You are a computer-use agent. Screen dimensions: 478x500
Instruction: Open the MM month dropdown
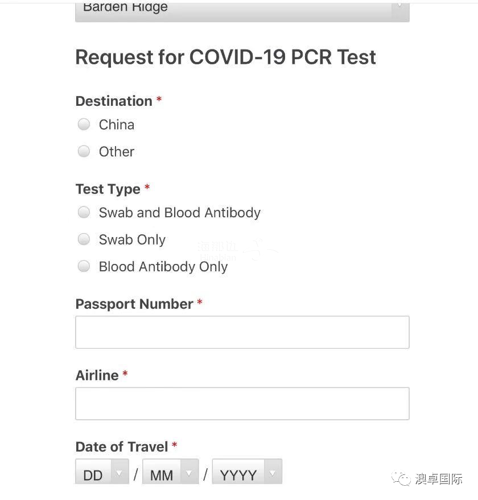click(x=170, y=472)
